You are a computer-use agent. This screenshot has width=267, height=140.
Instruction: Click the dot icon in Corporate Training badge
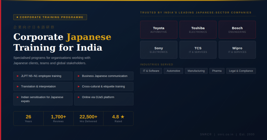(17, 17)
